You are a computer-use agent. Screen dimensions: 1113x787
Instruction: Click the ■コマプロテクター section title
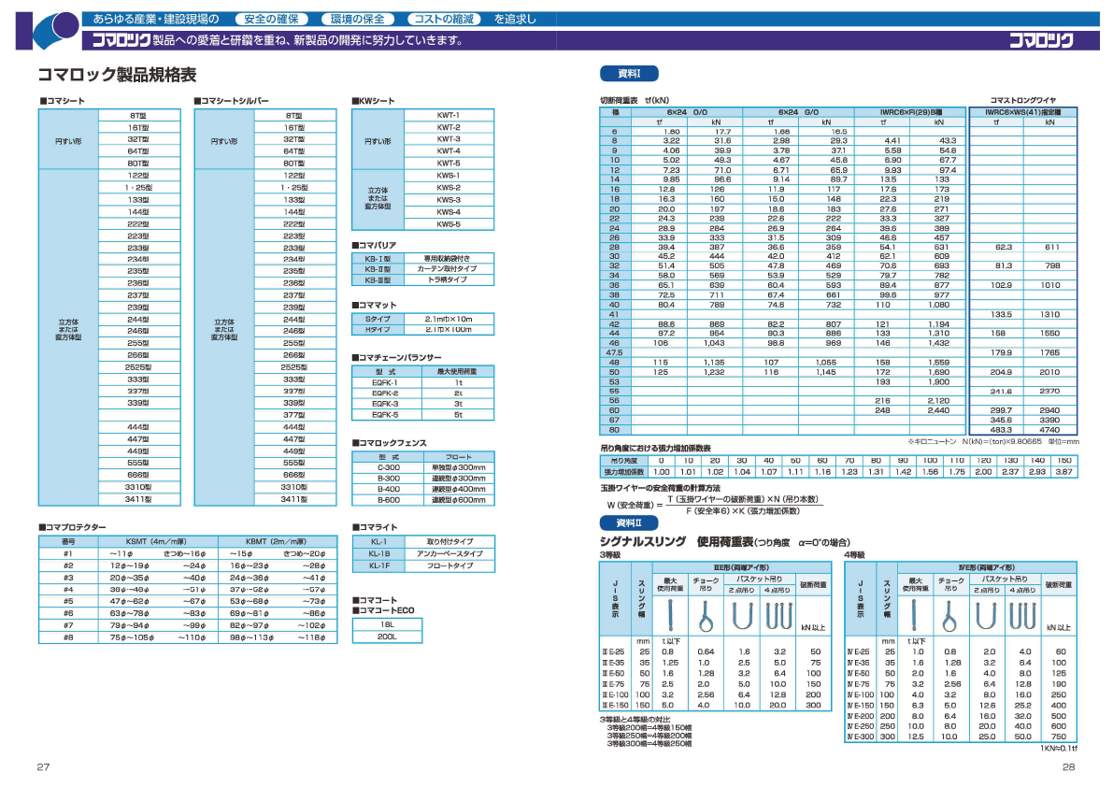(72, 527)
